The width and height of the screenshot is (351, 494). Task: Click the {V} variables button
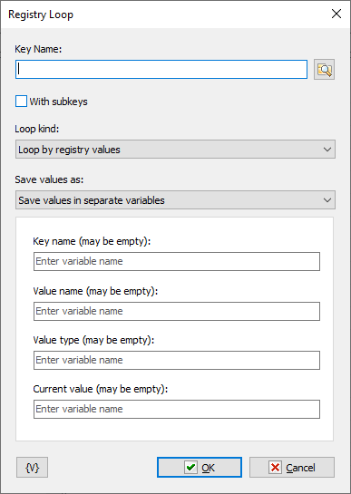[x=32, y=468]
